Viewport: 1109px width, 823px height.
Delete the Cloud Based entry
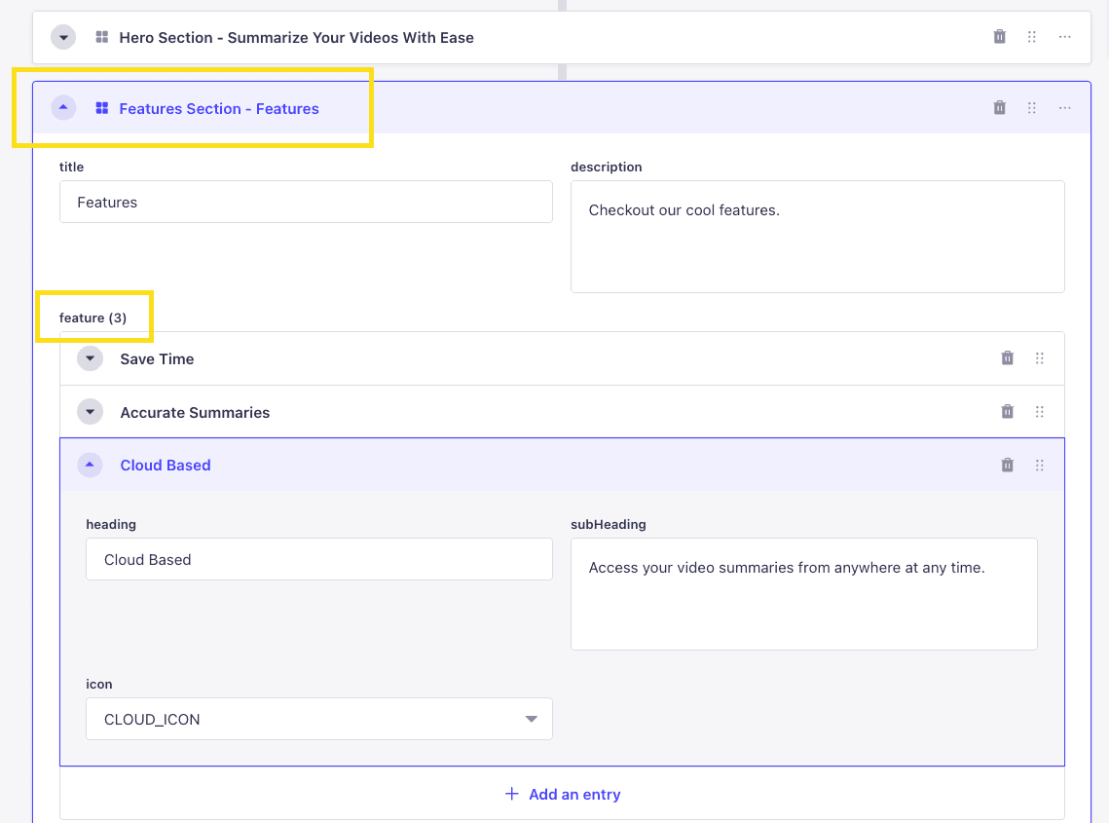click(x=1007, y=465)
